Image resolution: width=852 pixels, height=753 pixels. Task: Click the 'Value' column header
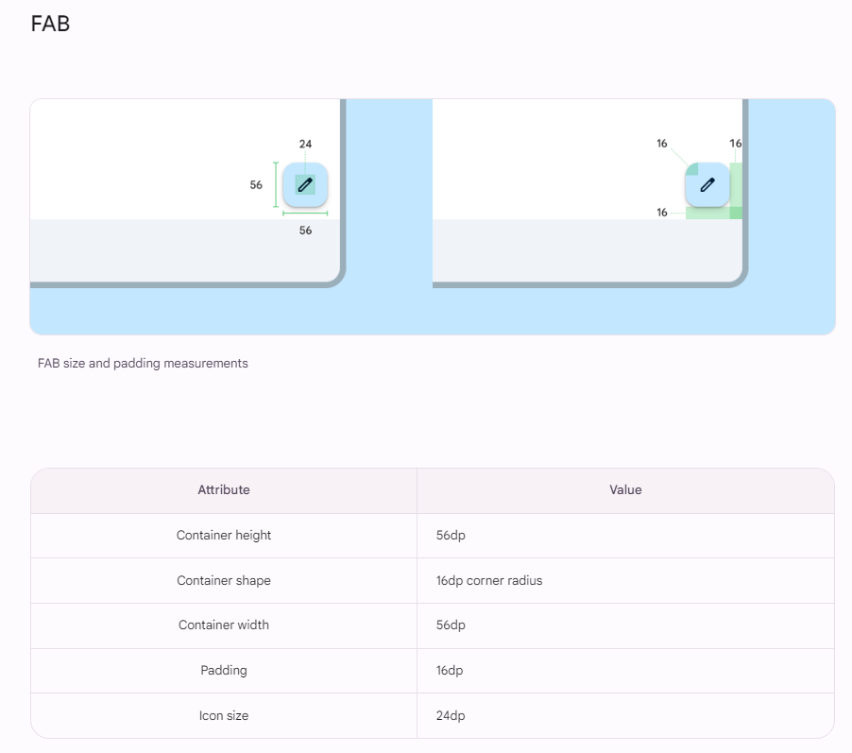[x=625, y=489]
